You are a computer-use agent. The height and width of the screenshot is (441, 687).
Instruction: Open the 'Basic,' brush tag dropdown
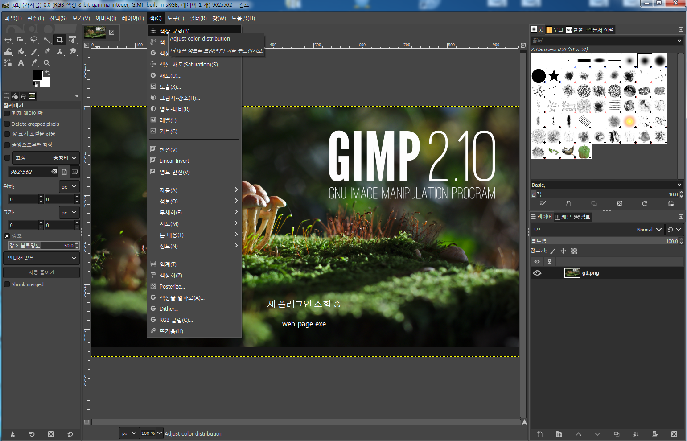click(x=607, y=185)
